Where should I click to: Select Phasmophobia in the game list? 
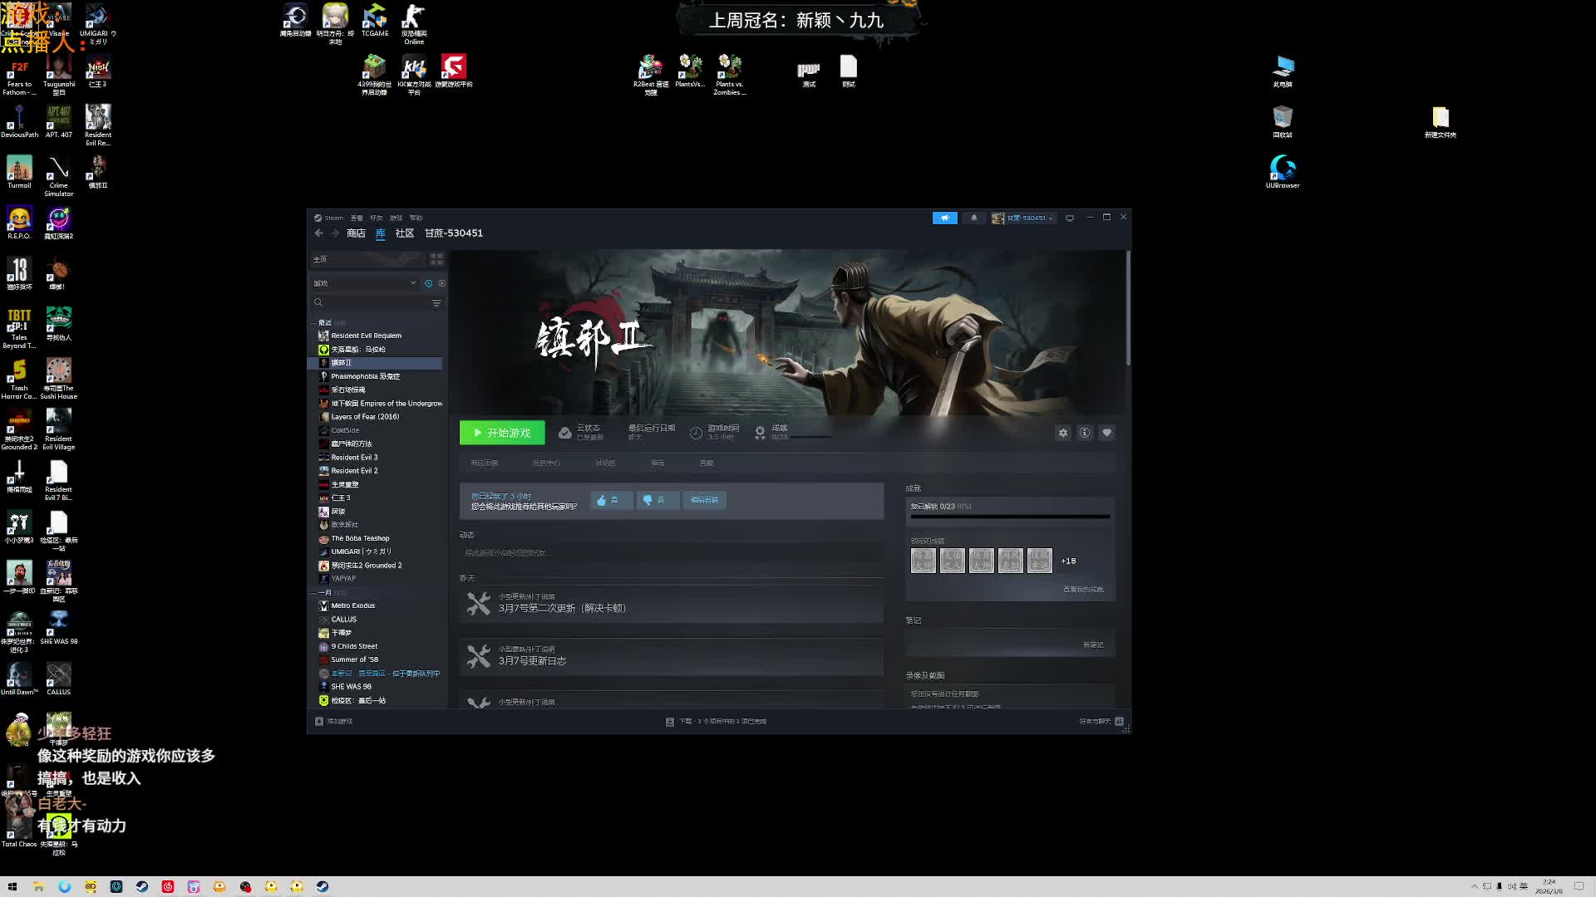click(365, 376)
